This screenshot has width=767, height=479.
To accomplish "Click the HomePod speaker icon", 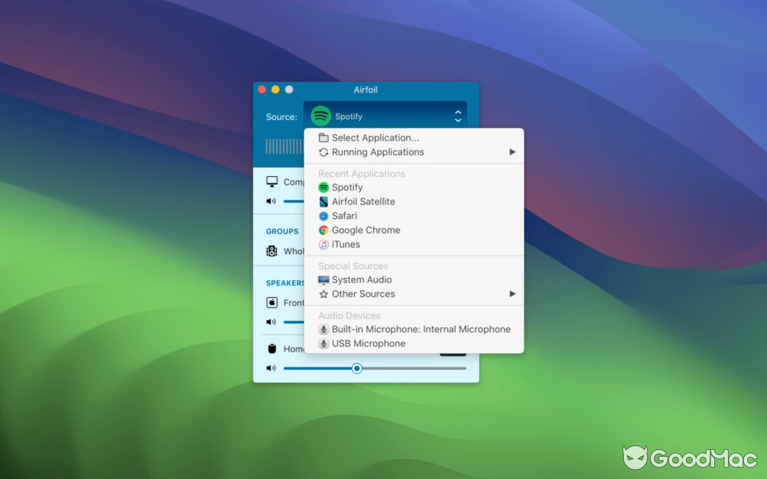I will point(273,348).
